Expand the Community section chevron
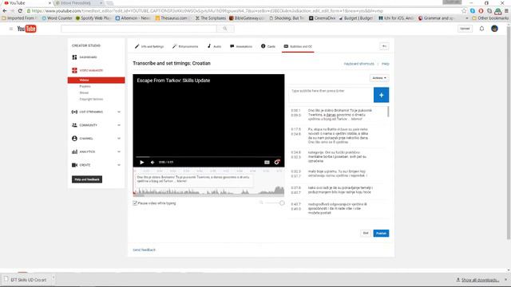The width and height of the screenshot is (511, 287). coord(119,125)
